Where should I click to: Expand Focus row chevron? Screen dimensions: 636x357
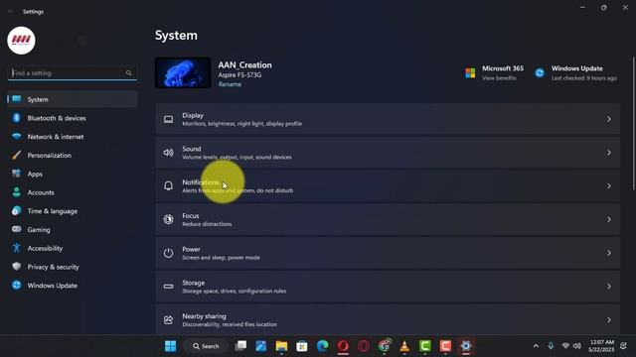609,219
